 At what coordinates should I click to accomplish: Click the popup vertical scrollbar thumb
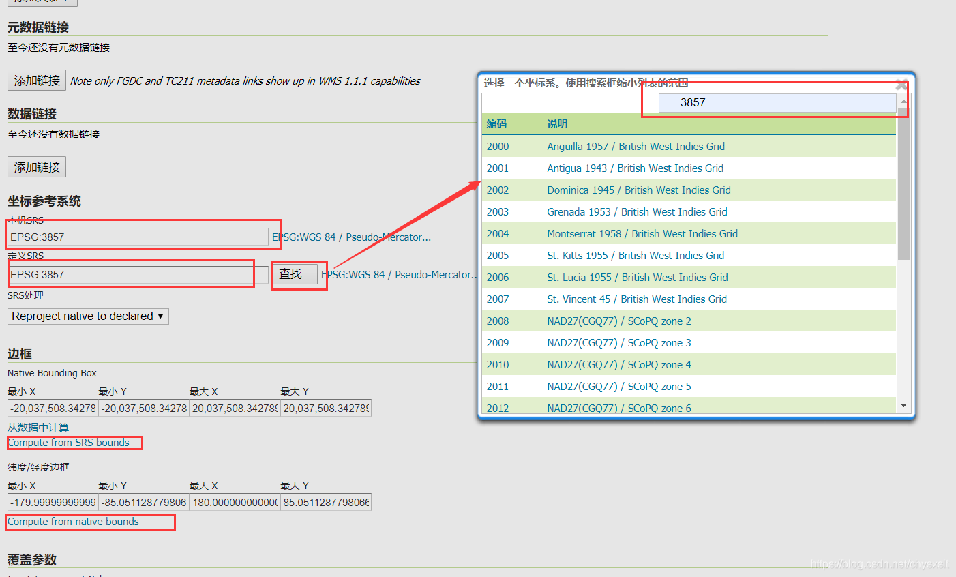pos(903,184)
